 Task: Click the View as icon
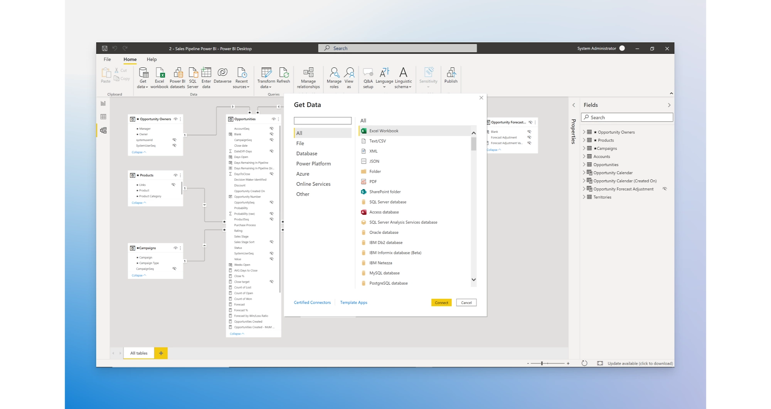point(349,78)
